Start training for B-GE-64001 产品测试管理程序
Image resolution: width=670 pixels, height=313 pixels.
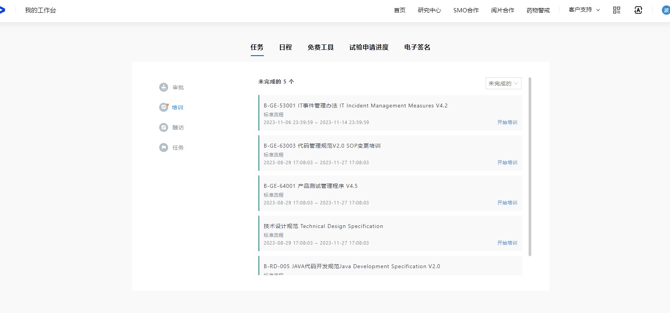tap(507, 203)
